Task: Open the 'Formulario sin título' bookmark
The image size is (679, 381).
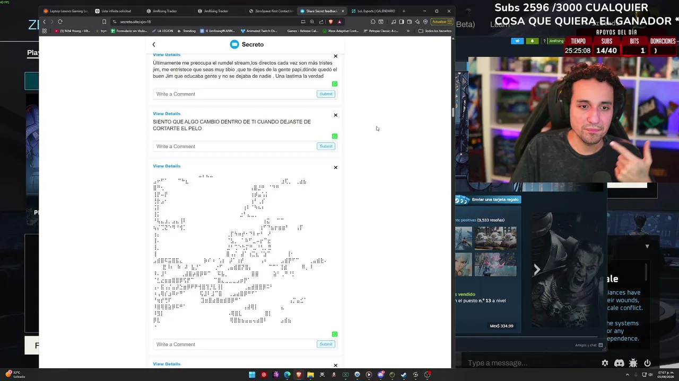Action: pyautogui.click(x=129, y=31)
